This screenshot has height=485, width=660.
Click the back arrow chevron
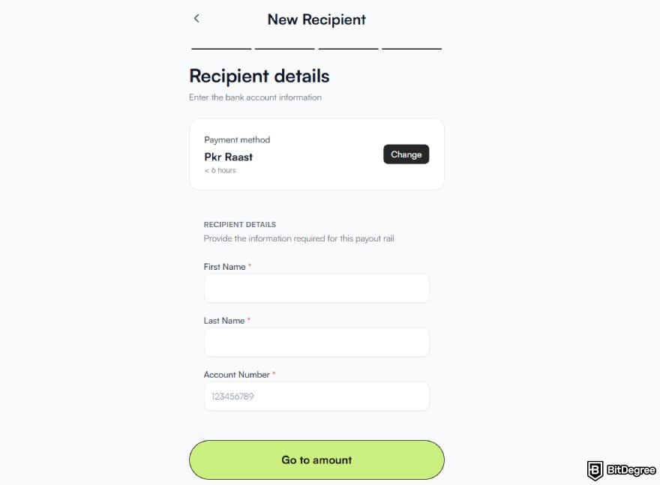(x=196, y=18)
